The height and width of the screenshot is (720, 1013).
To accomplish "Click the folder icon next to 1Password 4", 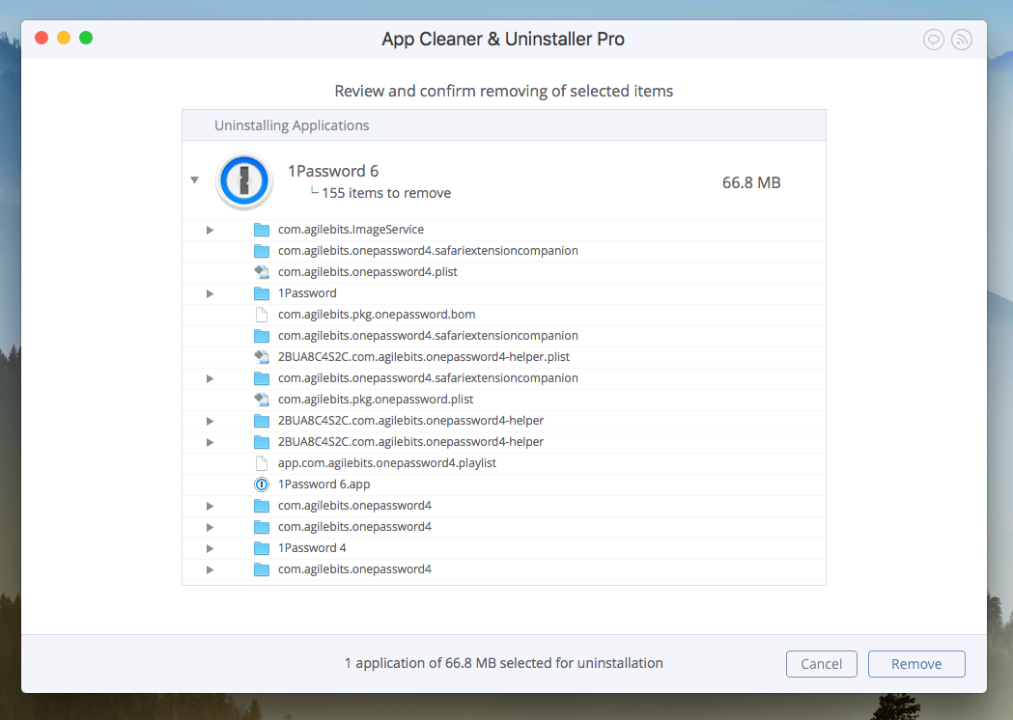I will pyautogui.click(x=262, y=548).
